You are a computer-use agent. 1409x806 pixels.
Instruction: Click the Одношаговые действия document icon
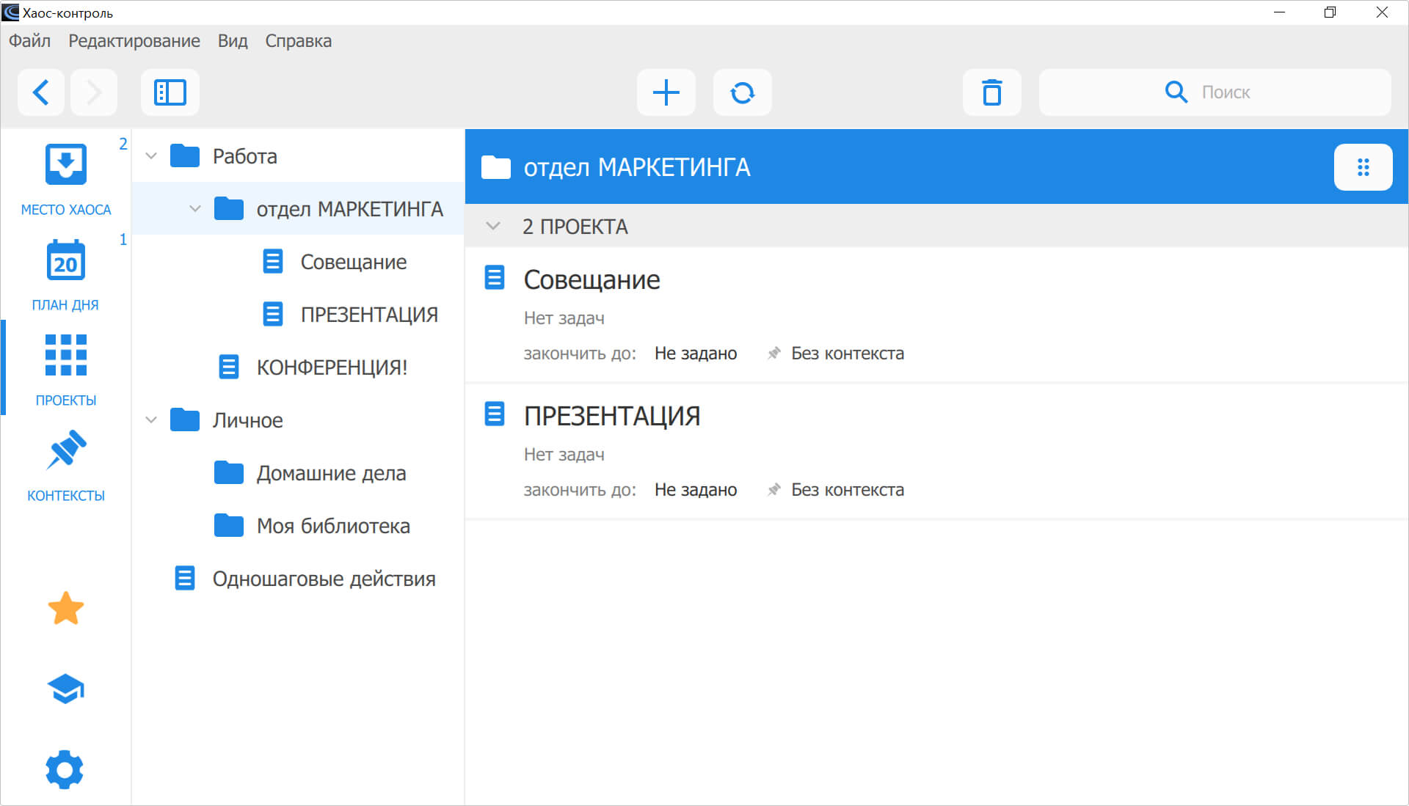(185, 578)
